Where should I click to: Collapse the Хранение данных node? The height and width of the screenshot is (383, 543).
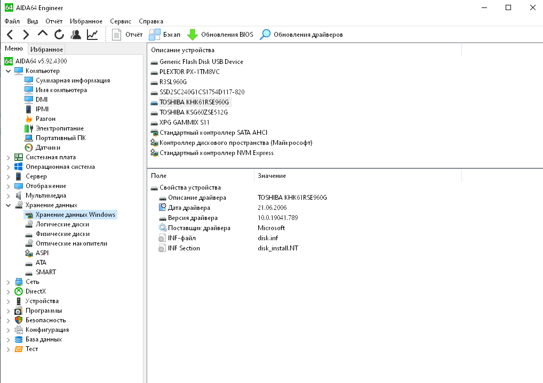coord(9,205)
